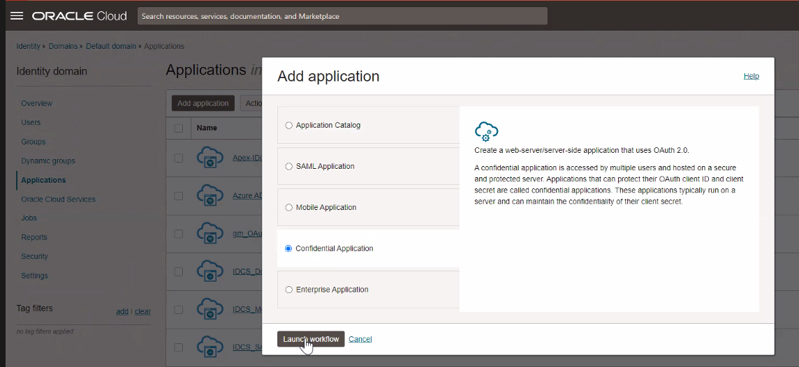Image resolution: width=799 pixels, height=367 pixels.
Task: Tick the checkbox for Apex-ID row
Action: pos(178,158)
